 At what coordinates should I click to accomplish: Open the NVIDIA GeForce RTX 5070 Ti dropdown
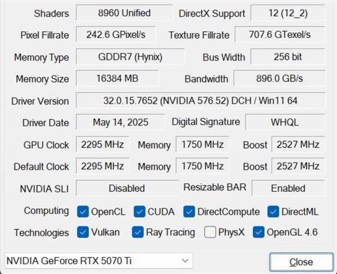[98, 261]
